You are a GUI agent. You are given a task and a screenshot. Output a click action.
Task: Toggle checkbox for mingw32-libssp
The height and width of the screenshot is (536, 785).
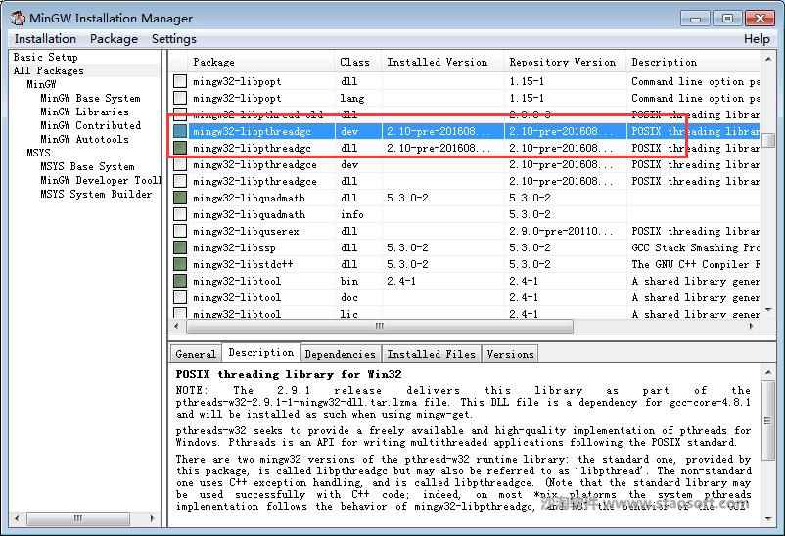[x=180, y=247]
